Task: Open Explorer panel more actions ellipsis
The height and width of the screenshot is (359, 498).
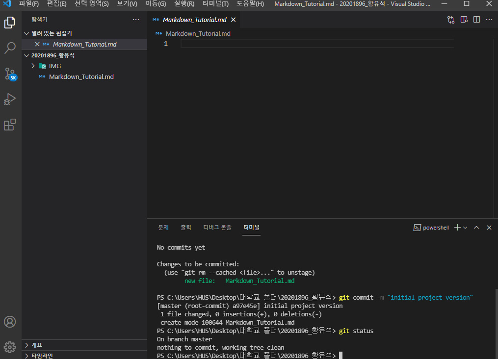Action: (136, 20)
